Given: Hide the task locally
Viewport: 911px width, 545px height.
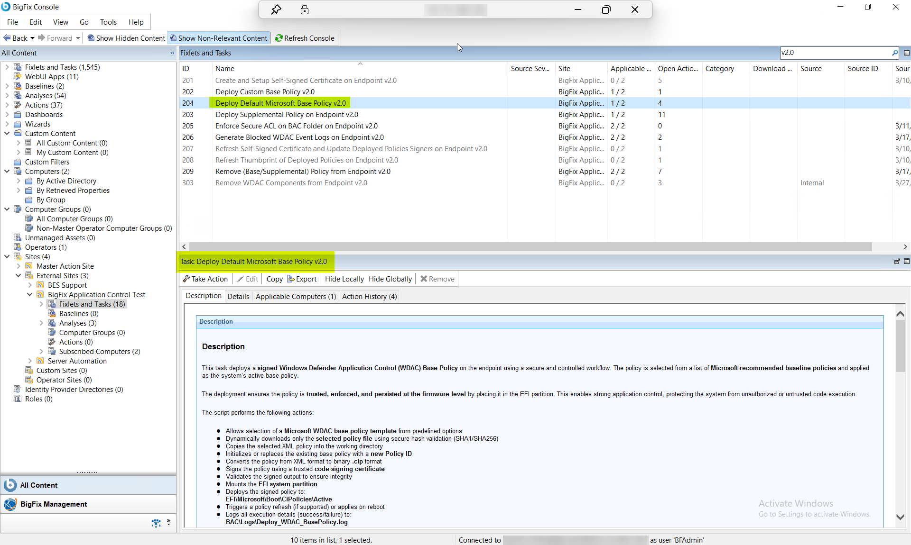Looking at the screenshot, I should click(x=344, y=279).
